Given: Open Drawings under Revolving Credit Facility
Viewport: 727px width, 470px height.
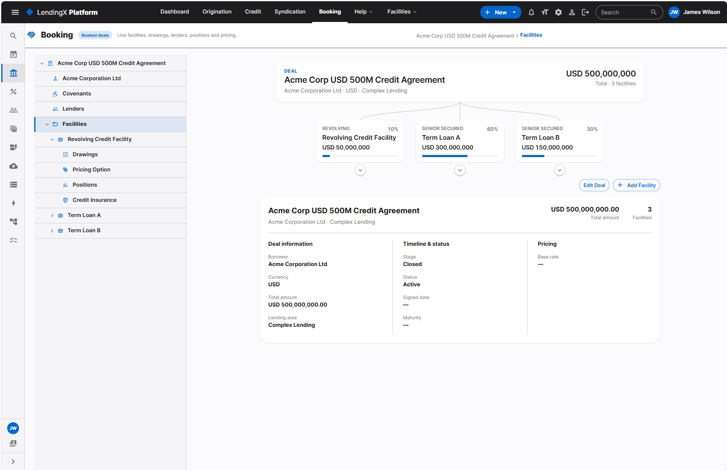Looking at the screenshot, I should [x=110, y=155].
